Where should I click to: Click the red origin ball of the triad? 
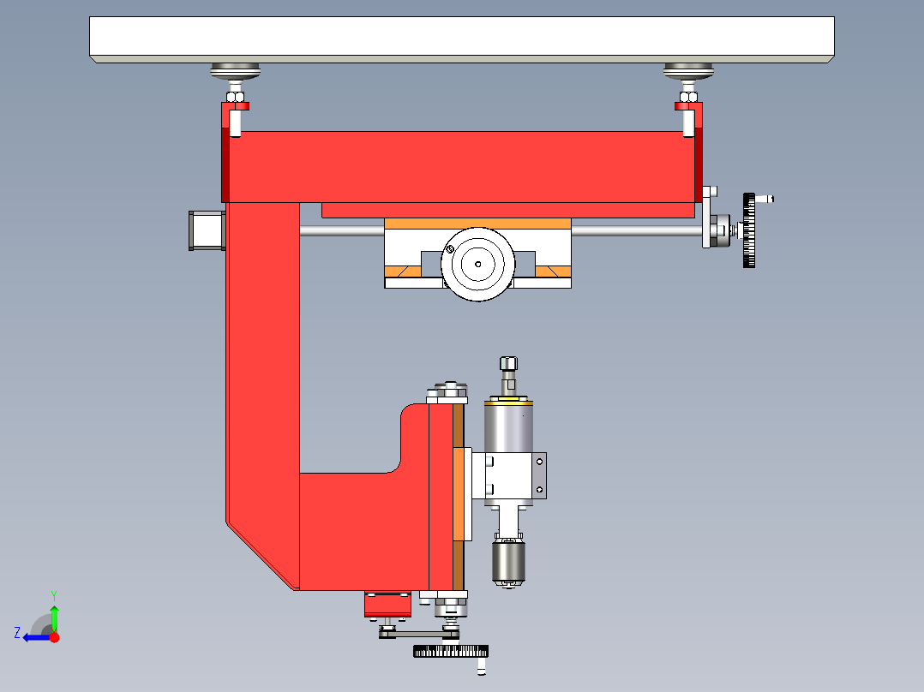point(54,637)
